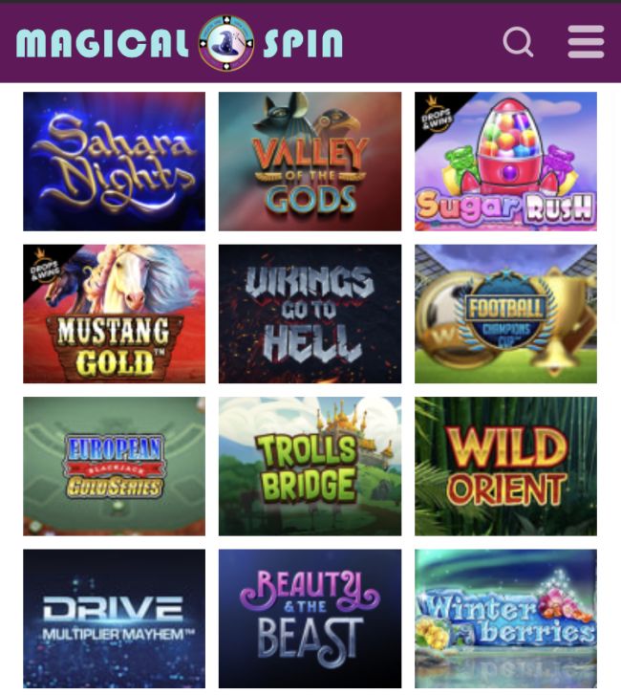Open Vikings Go To Hell
Viewport: 621px width, 695px height.
tap(310, 314)
